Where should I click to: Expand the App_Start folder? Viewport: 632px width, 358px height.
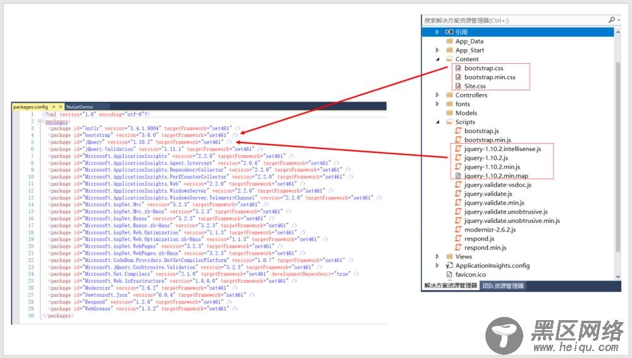pyautogui.click(x=437, y=50)
